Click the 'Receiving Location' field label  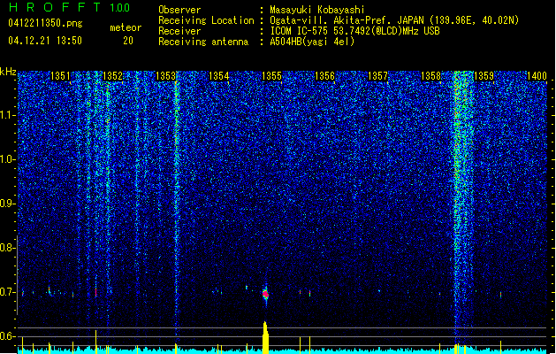click(x=206, y=20)
